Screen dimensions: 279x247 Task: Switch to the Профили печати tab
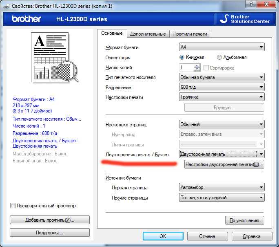pos(190,34)
